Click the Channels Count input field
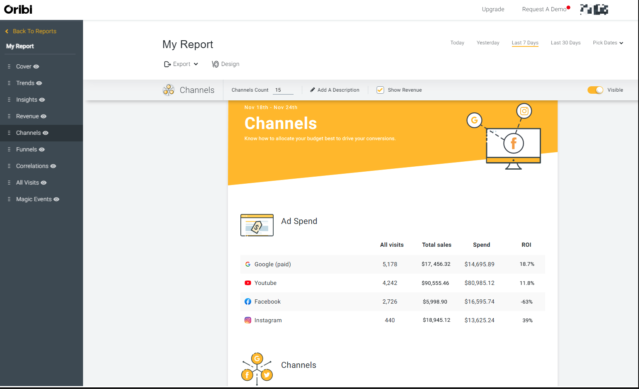639x389 pixels. (x=283, y=90)
